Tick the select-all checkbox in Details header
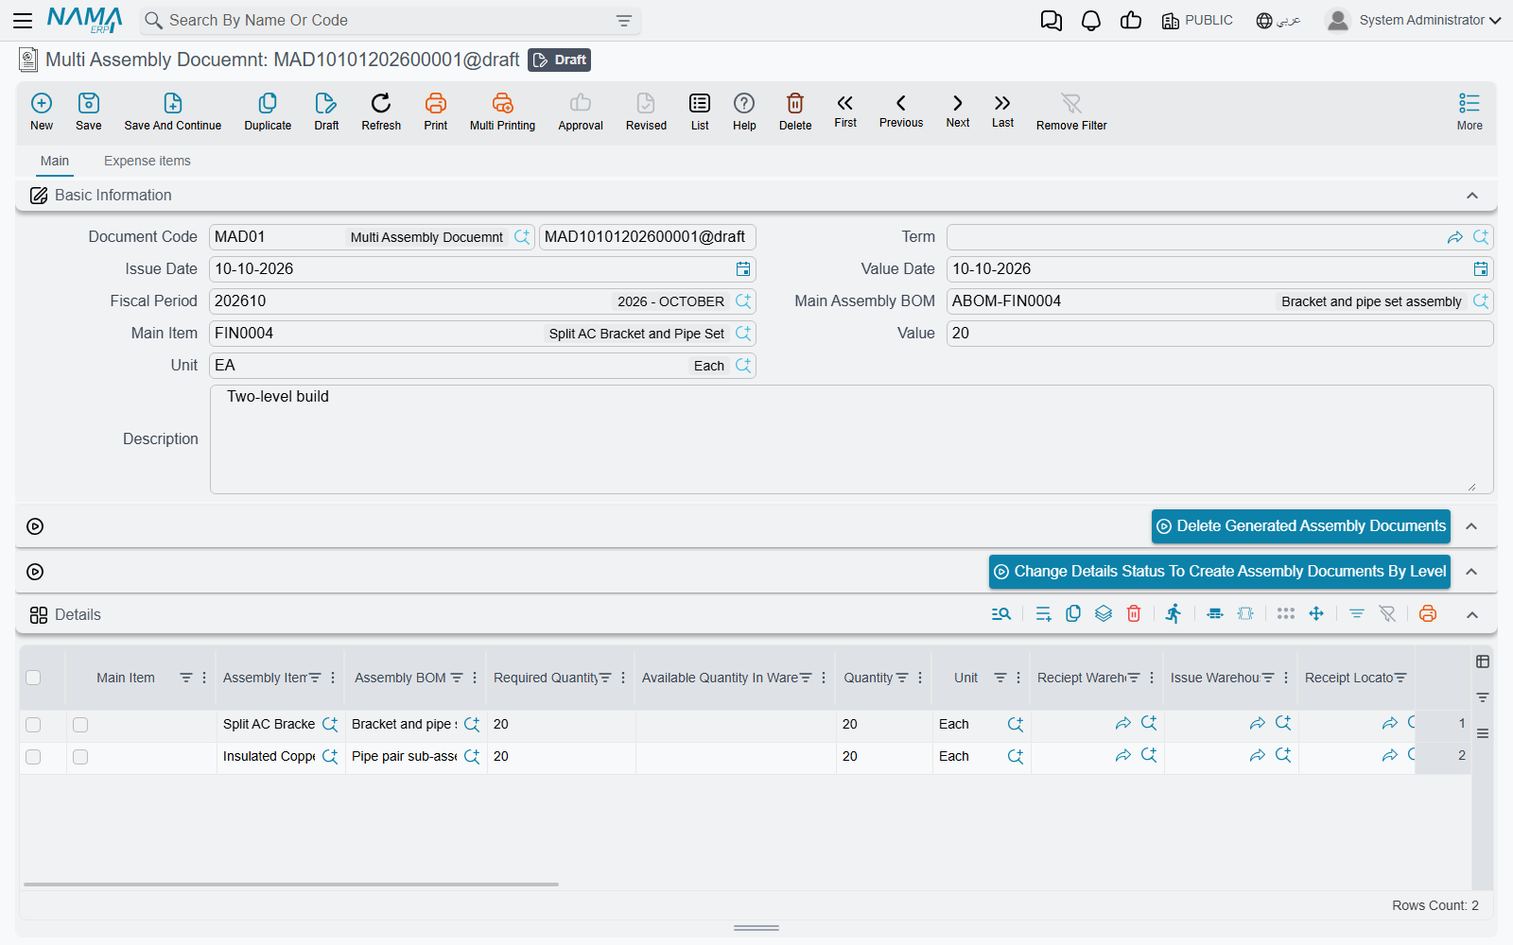The height and width of the screenshot is (945, 1513). pyautogui.click(x=33, y=678)
